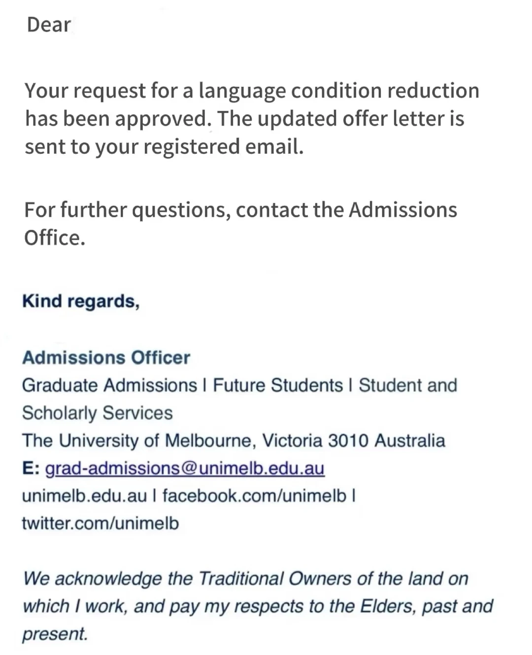
Task: Click the 'Kind regards,' sign-off
Action: [81, 302]
